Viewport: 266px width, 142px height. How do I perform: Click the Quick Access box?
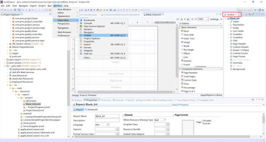click(244, 10)
